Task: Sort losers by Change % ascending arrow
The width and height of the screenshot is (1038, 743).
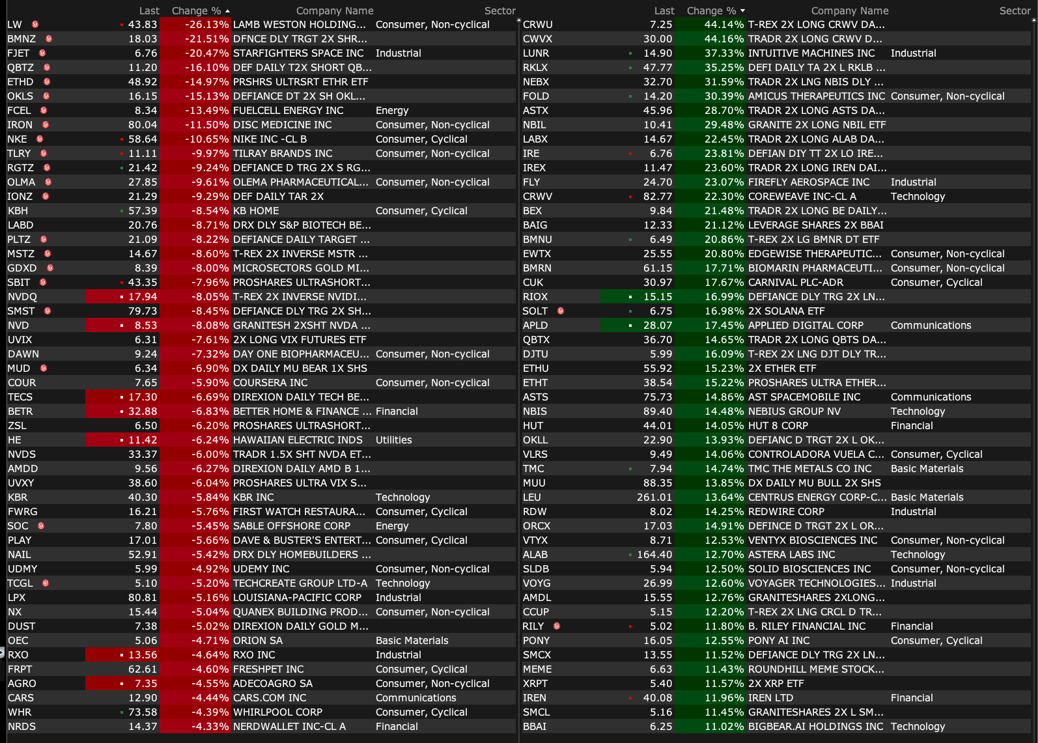Action: coord(227,11)
